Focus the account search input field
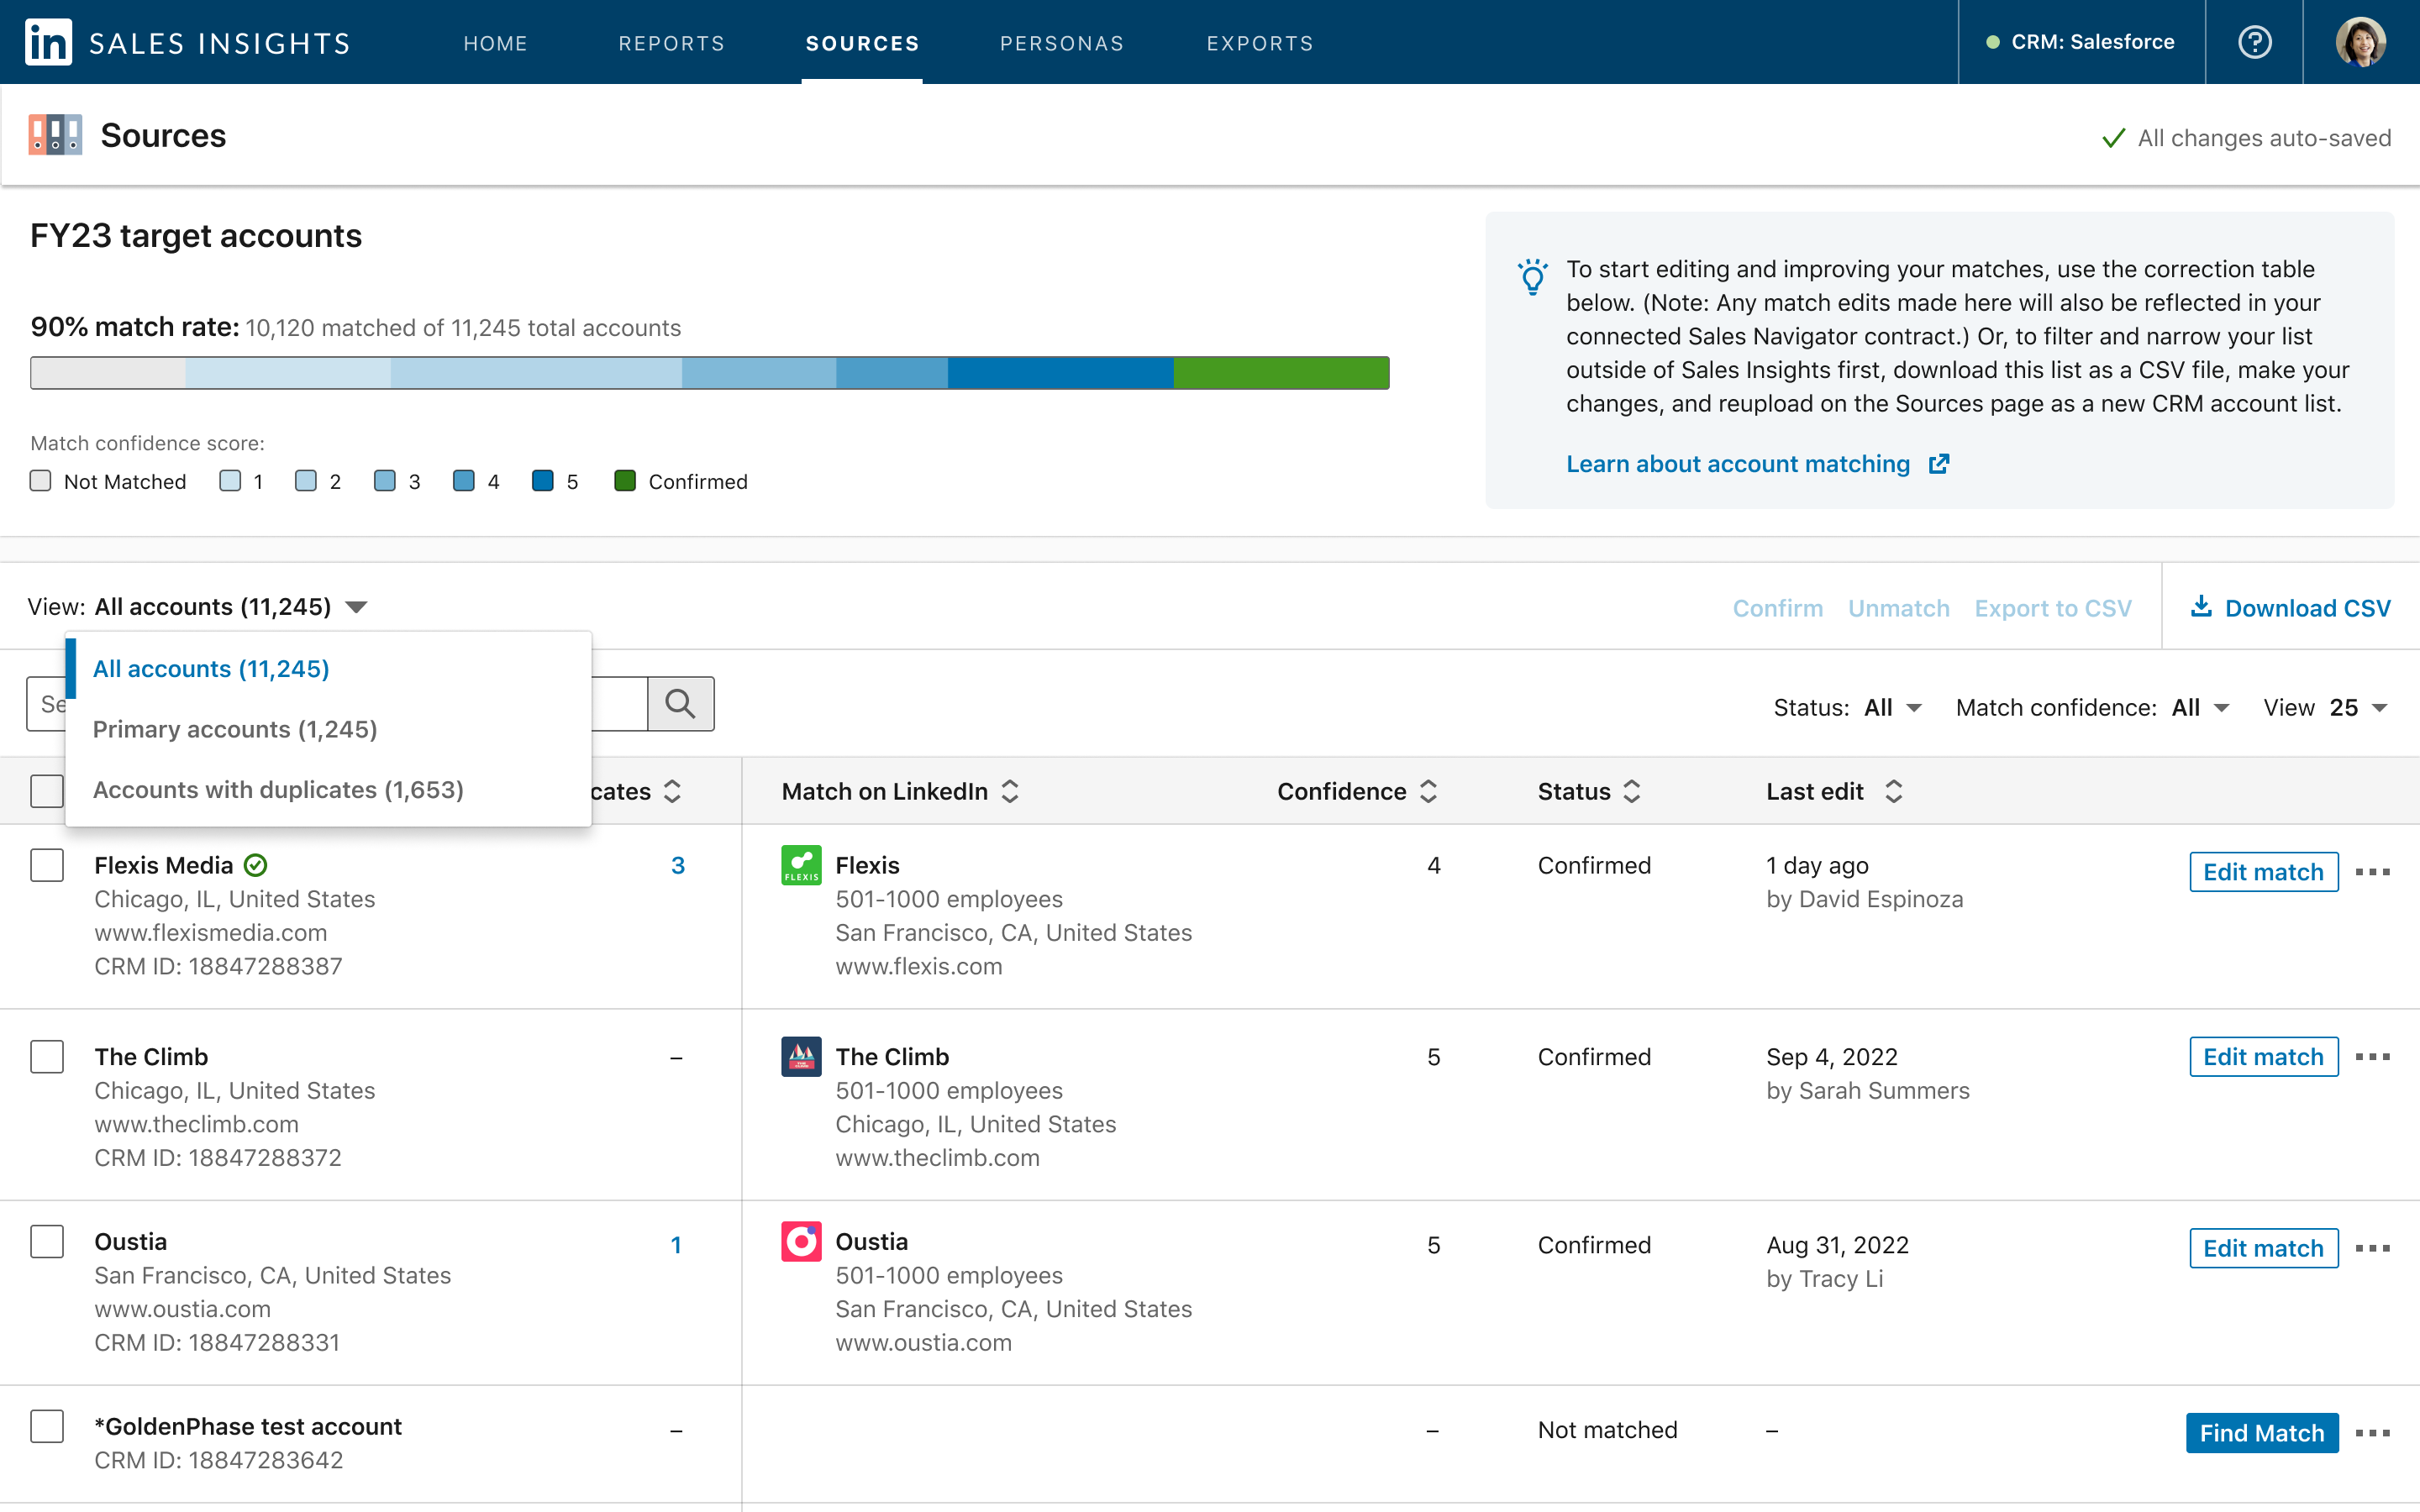This screenshot has width=2420, height=1512. pos(337,704)
